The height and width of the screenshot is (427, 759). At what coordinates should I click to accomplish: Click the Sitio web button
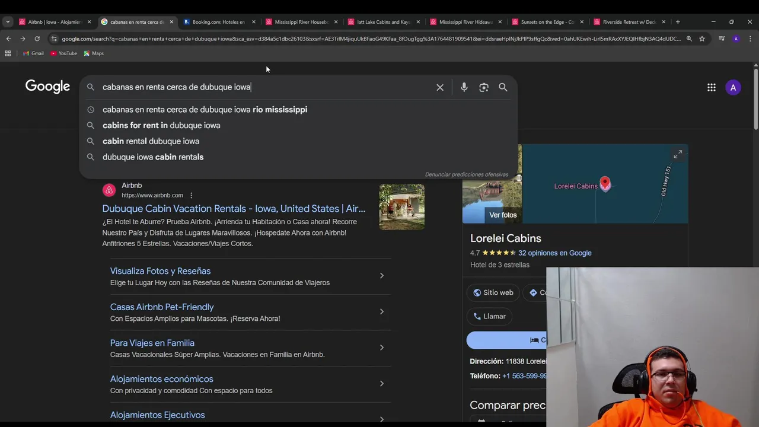(493, 292)
